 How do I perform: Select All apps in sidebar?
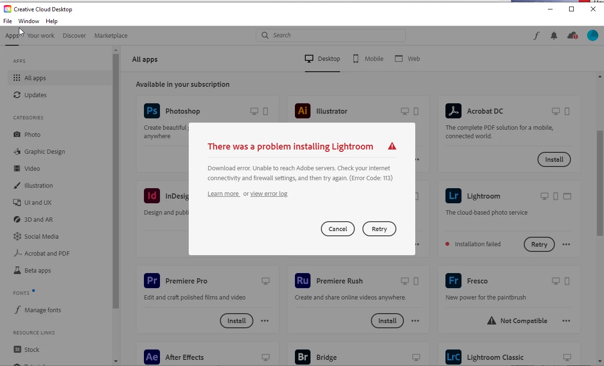click(x=59, y=78)
